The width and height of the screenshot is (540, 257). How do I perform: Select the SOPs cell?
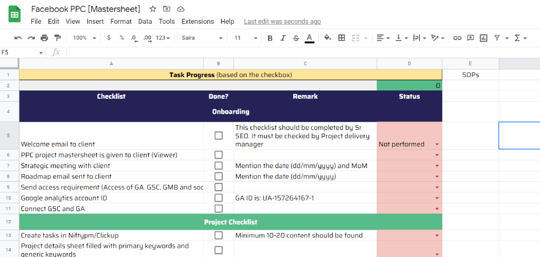[x=470, y=75]
